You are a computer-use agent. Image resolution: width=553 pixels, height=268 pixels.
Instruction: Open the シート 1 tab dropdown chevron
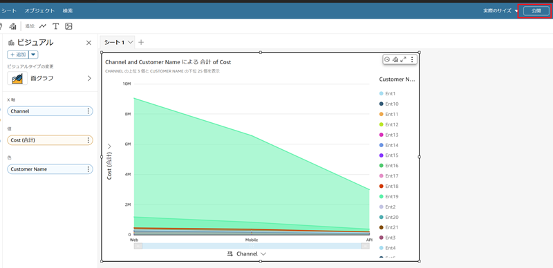(130, 42)
